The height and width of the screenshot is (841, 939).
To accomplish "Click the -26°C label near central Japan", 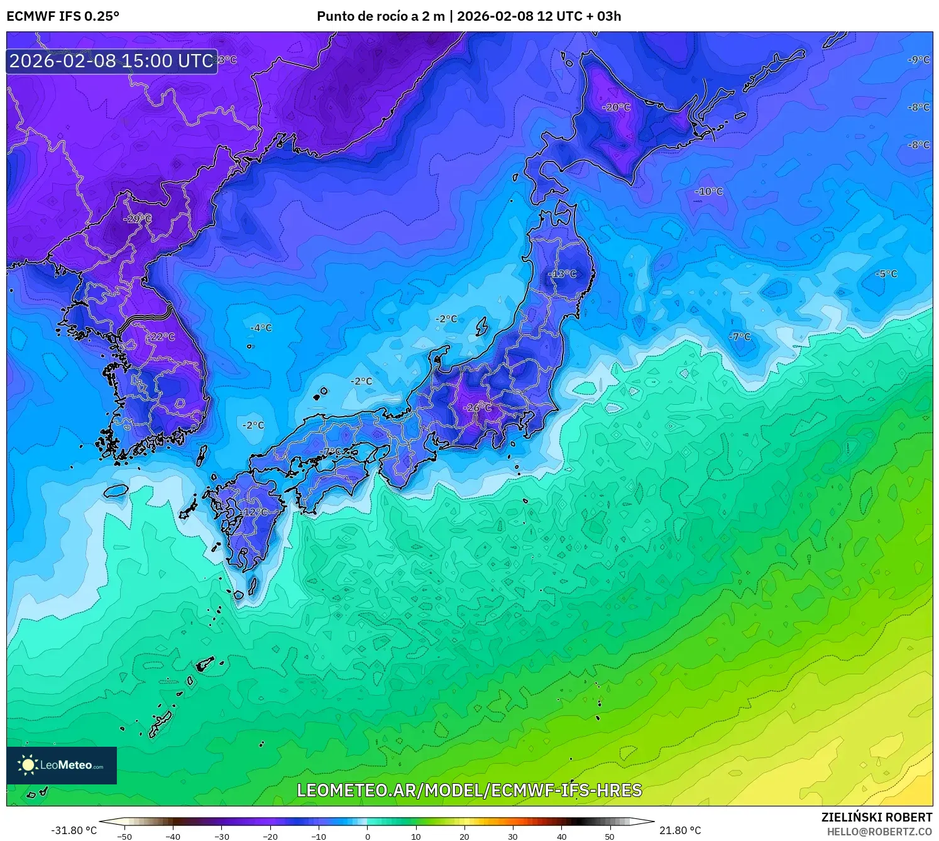I will point(476,408).
